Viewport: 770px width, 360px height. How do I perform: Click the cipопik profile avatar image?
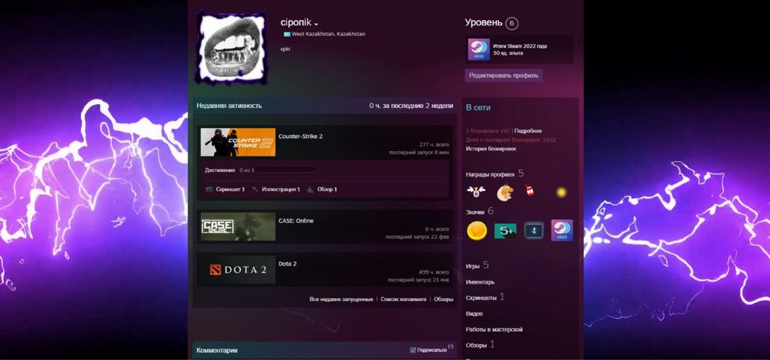point(232,48)
